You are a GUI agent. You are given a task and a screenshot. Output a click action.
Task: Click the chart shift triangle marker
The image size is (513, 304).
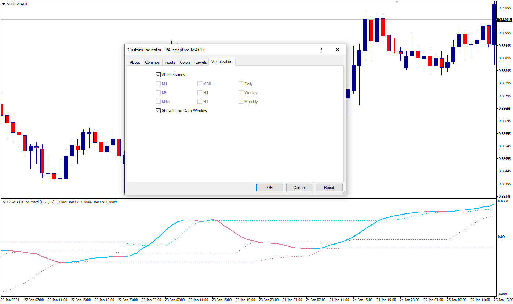(397, 2)
